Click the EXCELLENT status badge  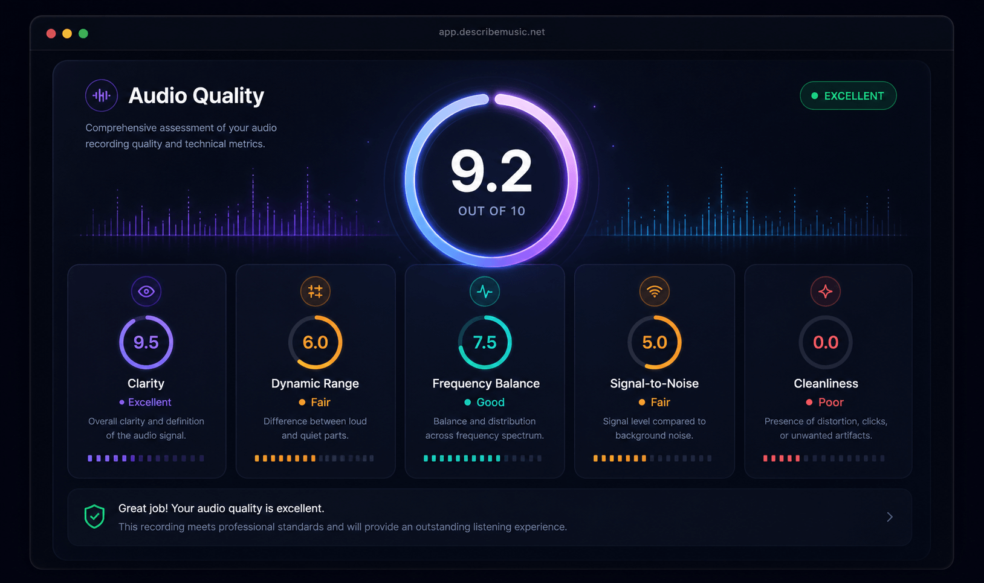click(848, 96)
